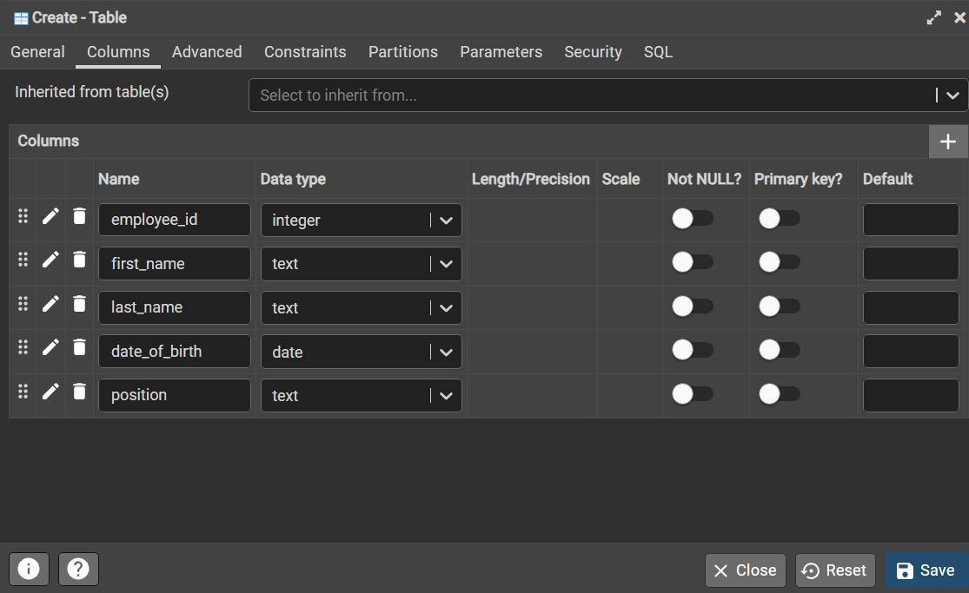
Task: Enable Not NULL for the position column
Action: click(693, 394)
